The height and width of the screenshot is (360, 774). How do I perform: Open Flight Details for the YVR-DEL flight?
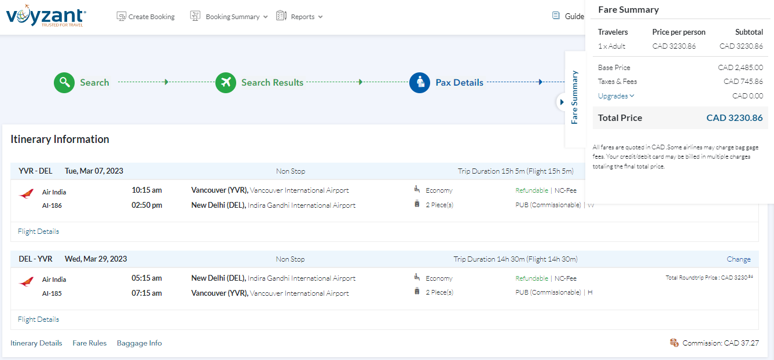[x=38, y=232]
